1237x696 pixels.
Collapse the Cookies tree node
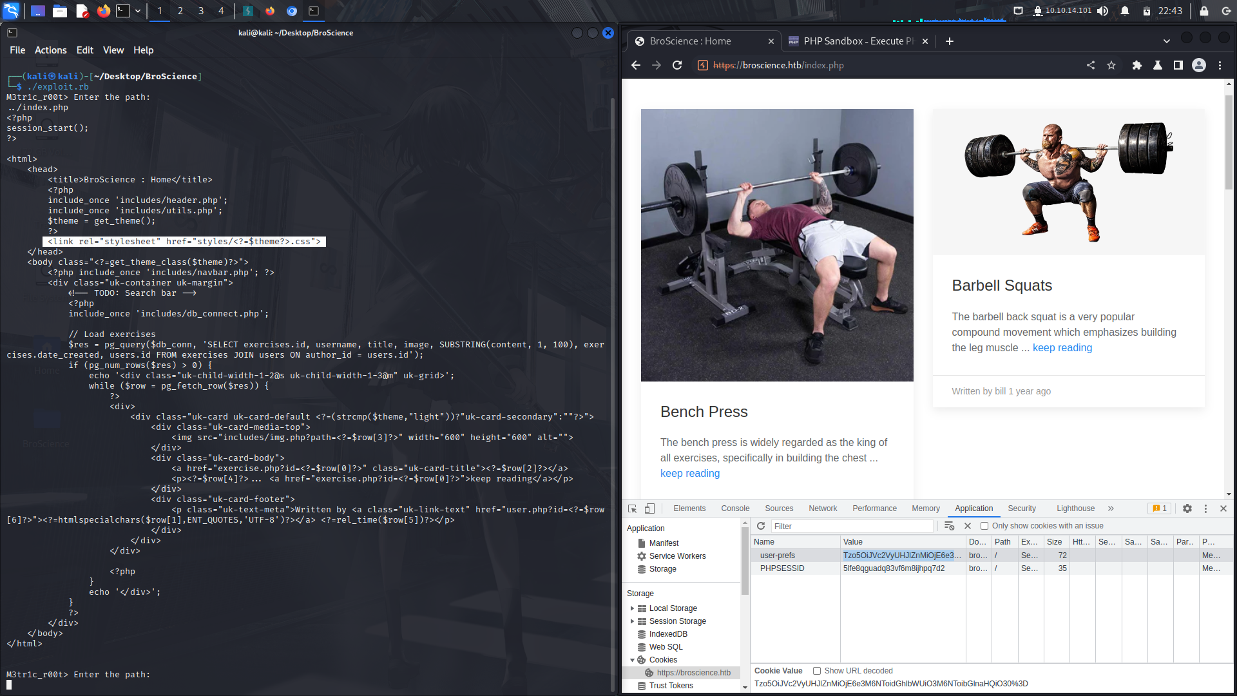(632, 660)
